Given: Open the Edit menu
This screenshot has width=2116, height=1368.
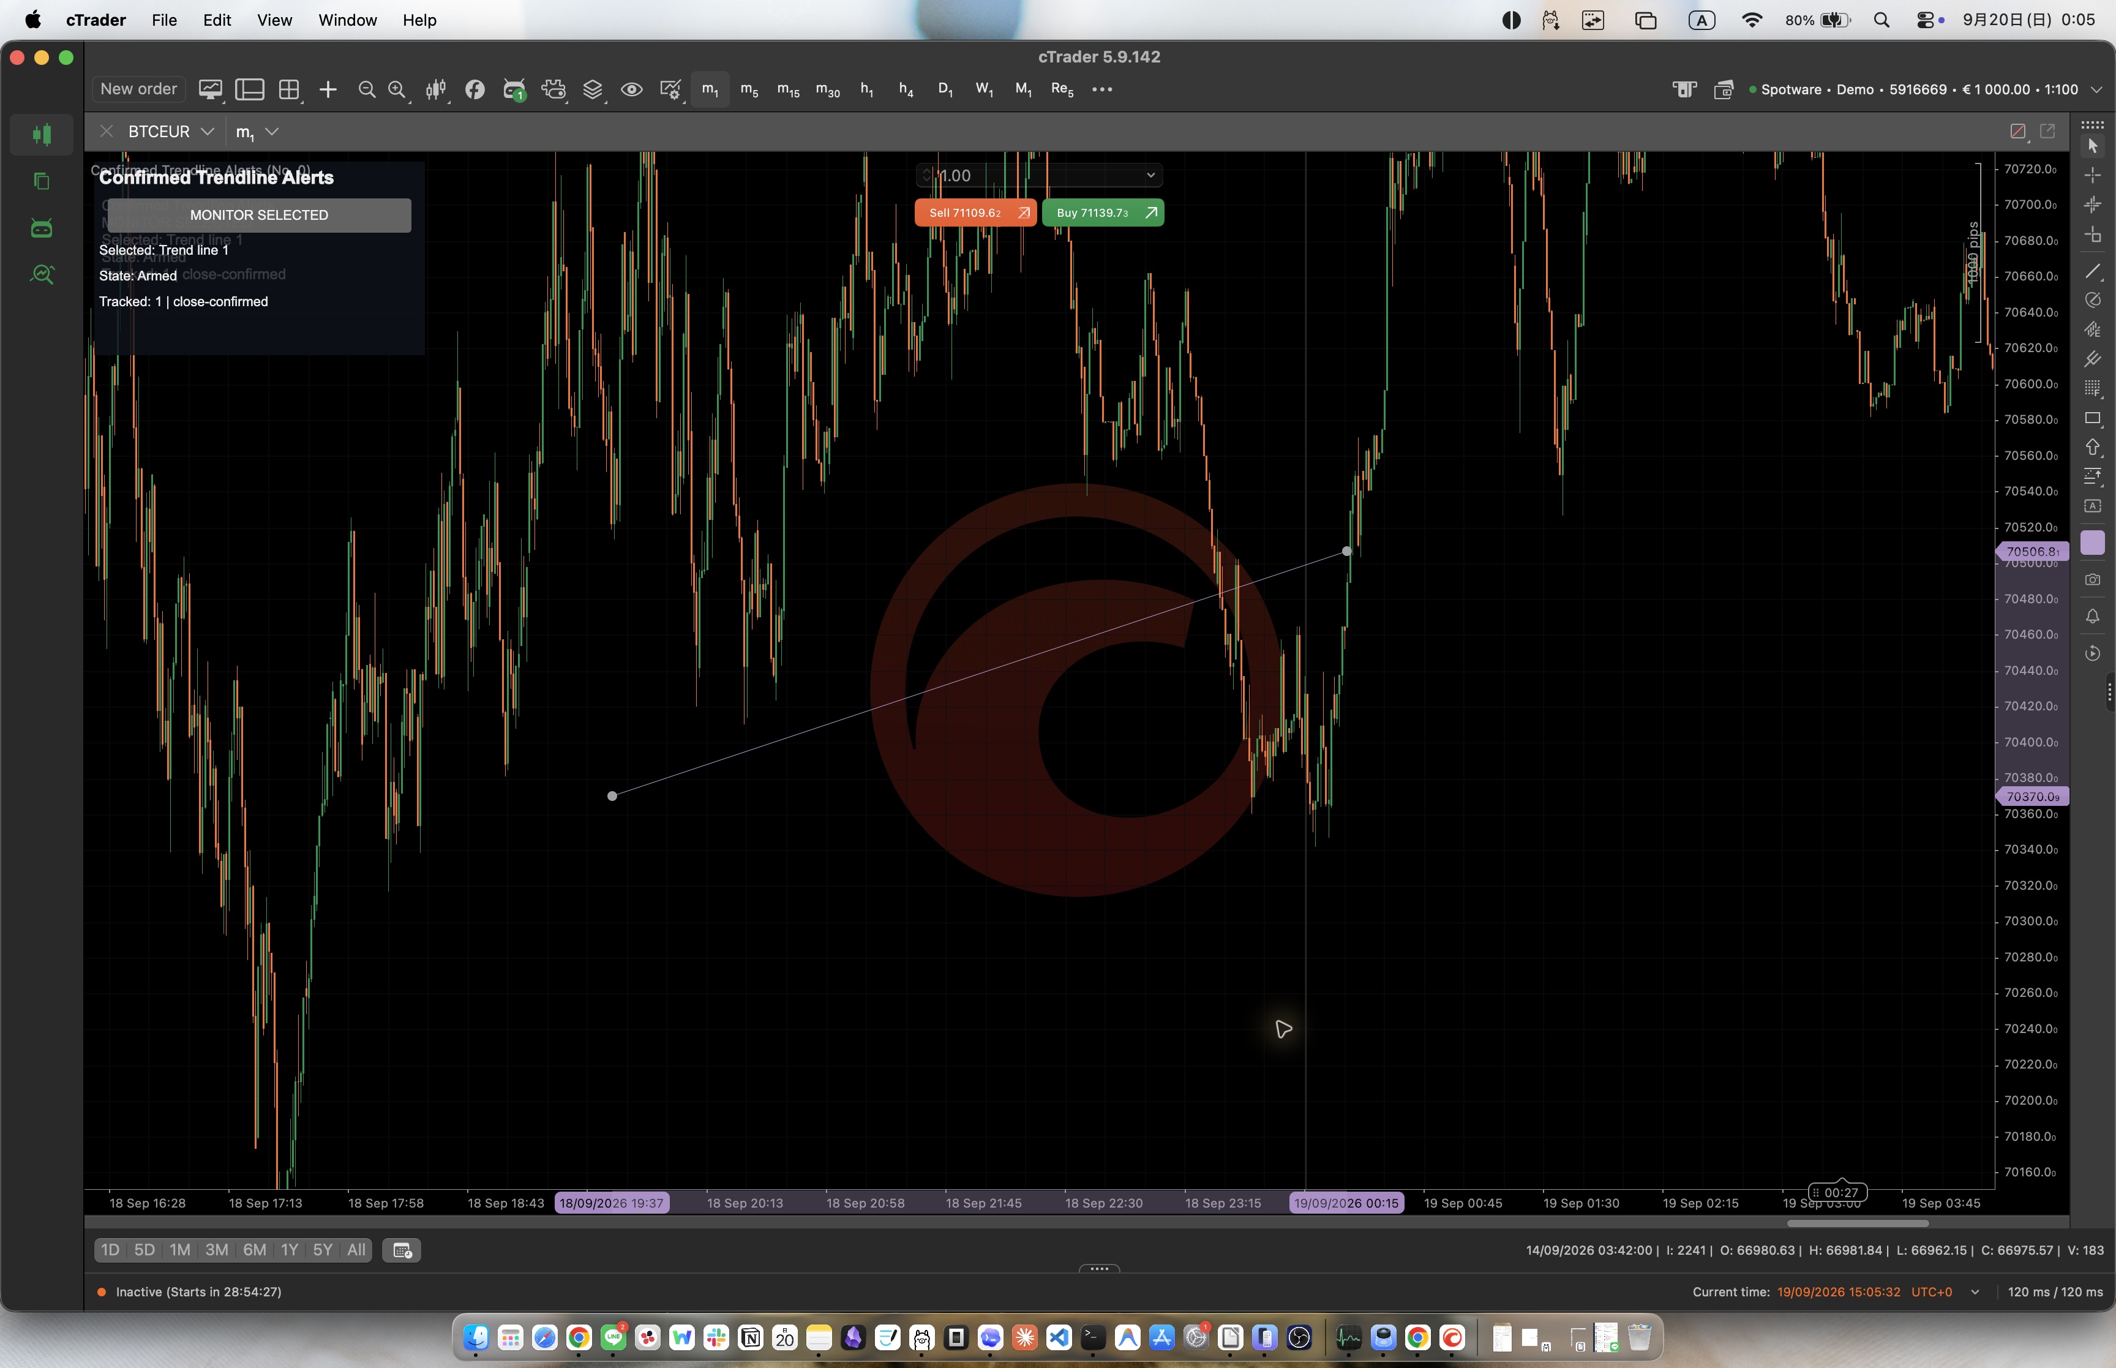Looking at the screenshot, I should pyautogui.click(x=217, y=20).
